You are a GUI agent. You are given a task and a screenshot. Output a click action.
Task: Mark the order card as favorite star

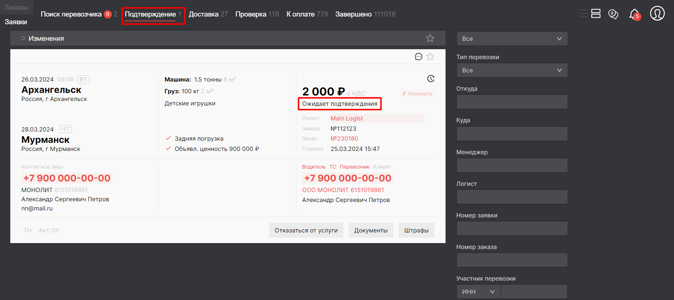[x=430, y=57]
